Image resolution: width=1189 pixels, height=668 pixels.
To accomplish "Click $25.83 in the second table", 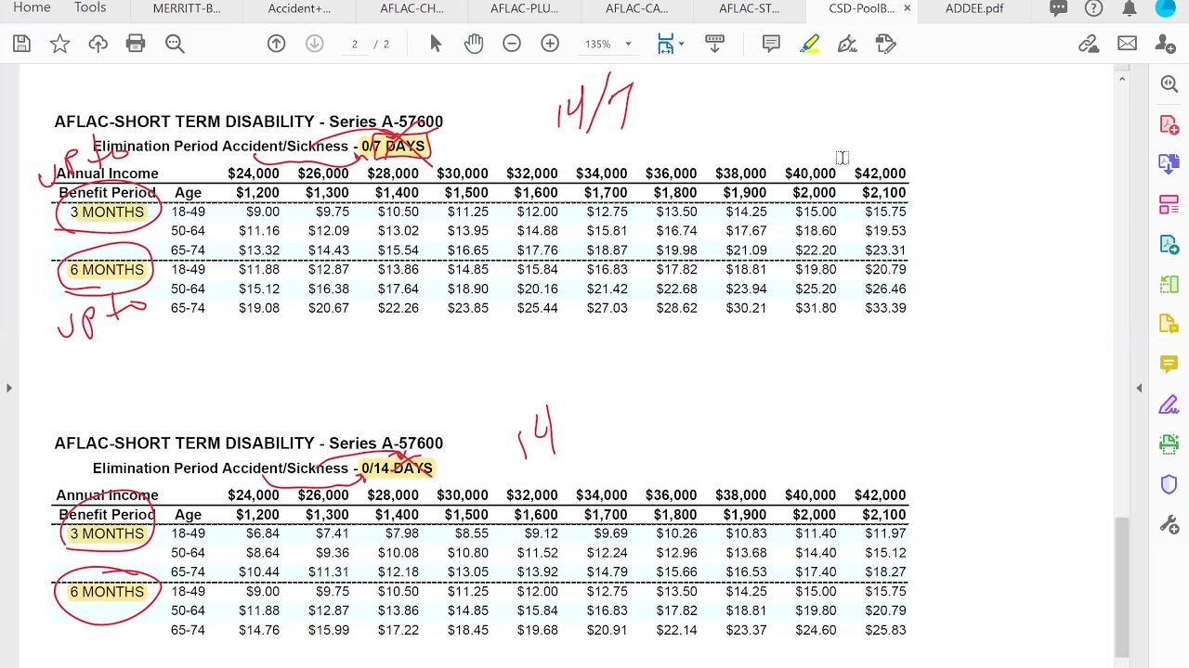I will 885,630.
